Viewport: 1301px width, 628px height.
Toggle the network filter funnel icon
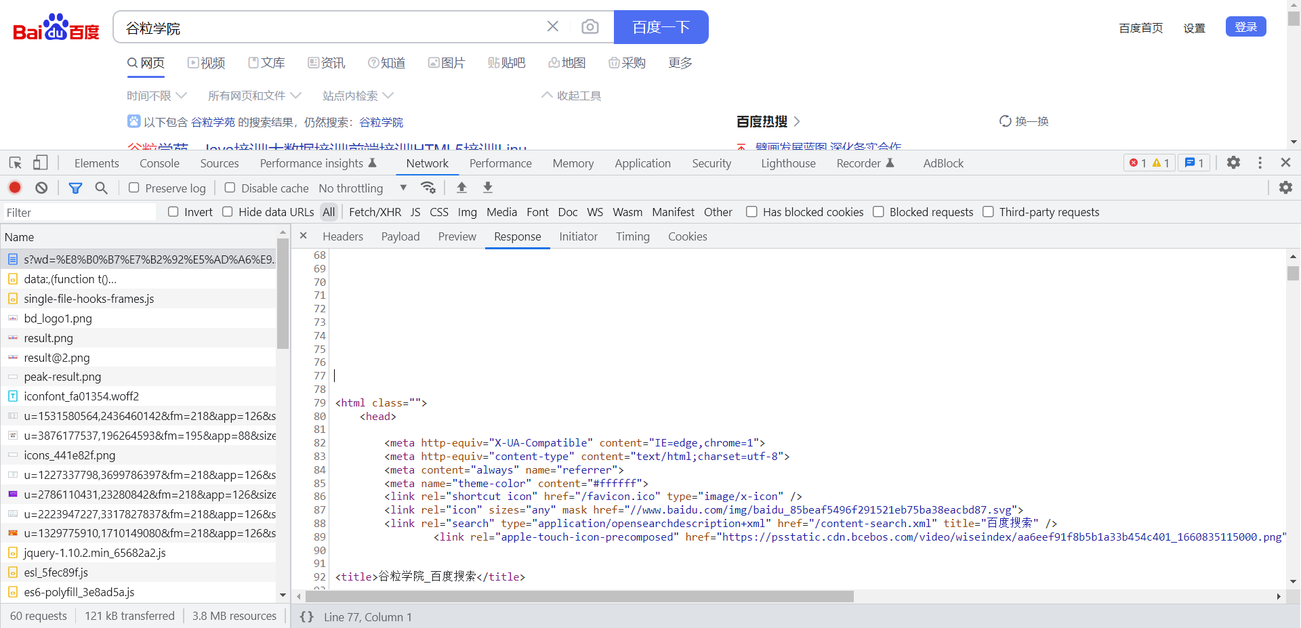tap(76, 188)
